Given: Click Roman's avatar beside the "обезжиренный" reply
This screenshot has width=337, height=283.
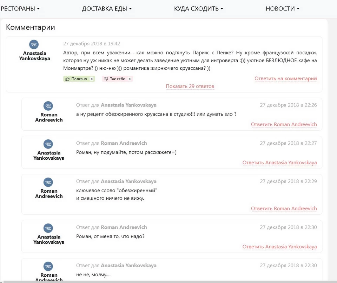Looking at the screenshot, I should point(48,182).
